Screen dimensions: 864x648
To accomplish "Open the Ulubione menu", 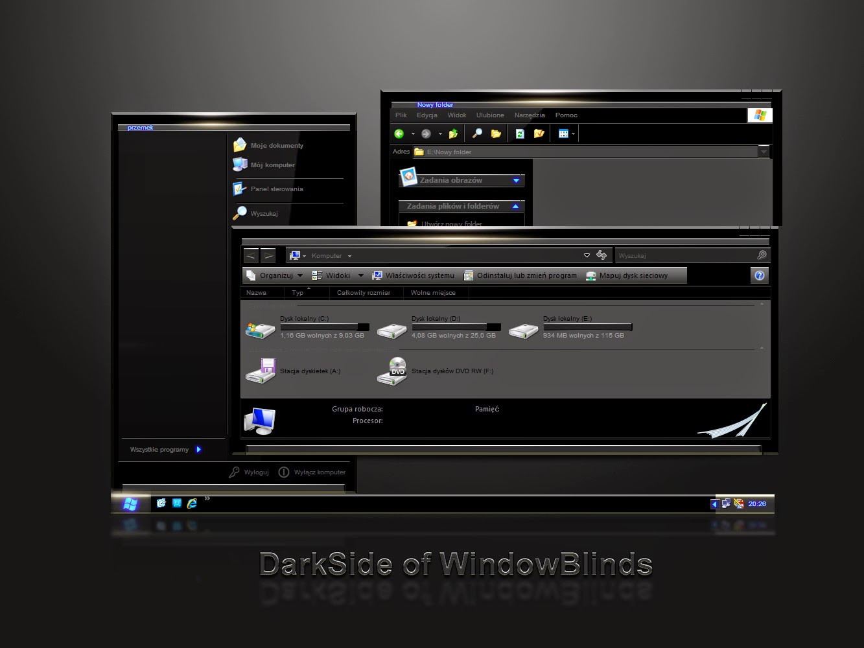I will [490, 115].
